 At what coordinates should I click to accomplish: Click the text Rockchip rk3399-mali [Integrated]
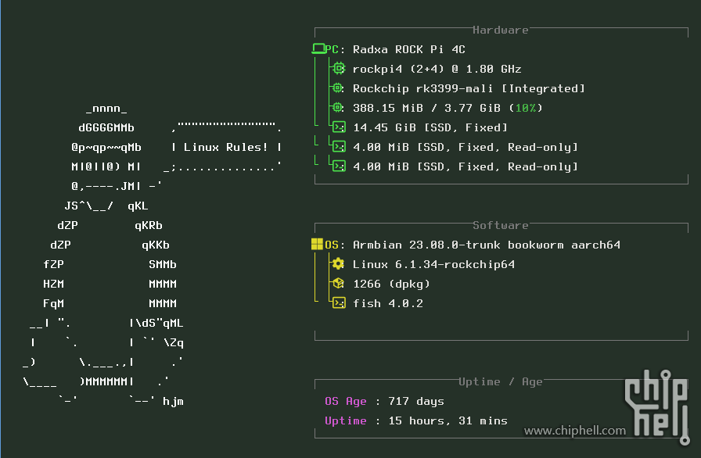point(469,88)
